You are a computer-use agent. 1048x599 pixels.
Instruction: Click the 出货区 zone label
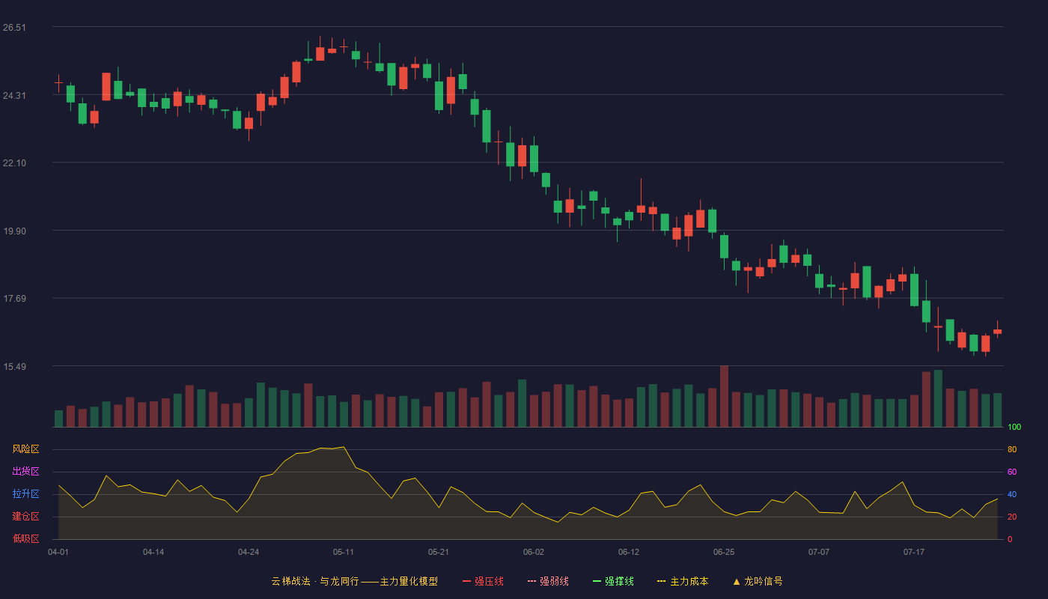click(25, 472)
